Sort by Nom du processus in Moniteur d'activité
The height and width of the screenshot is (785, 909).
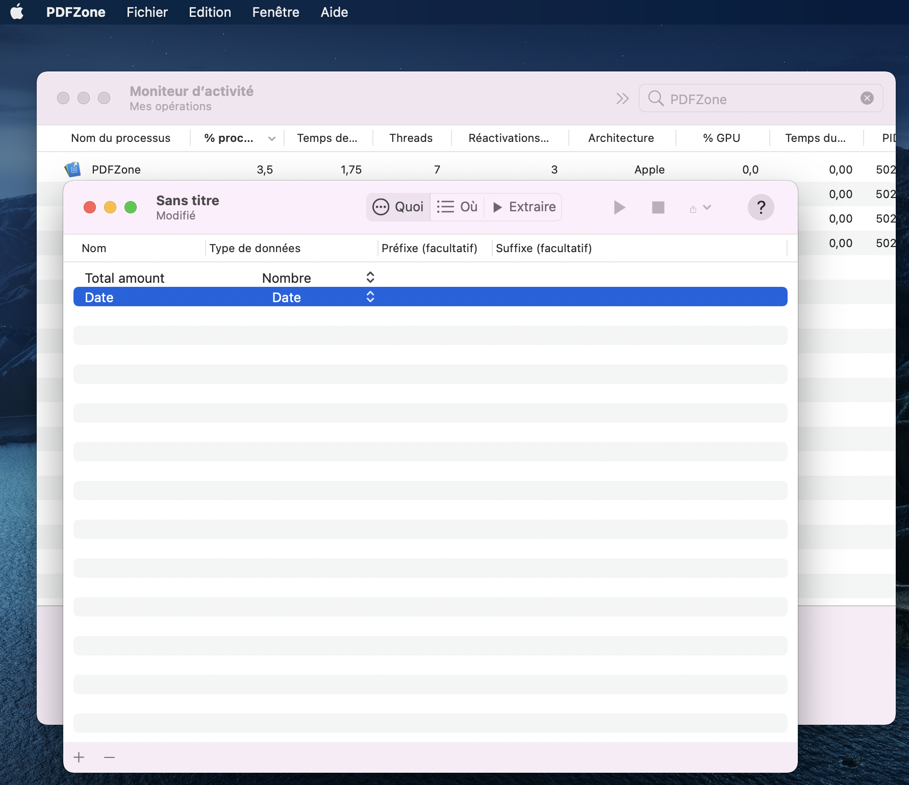(x=120, y=138)
